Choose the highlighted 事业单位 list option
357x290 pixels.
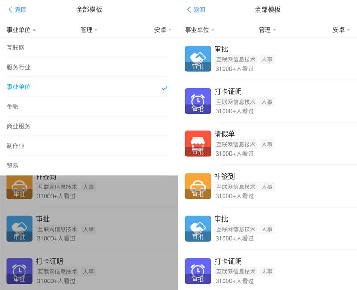[87, 87]
